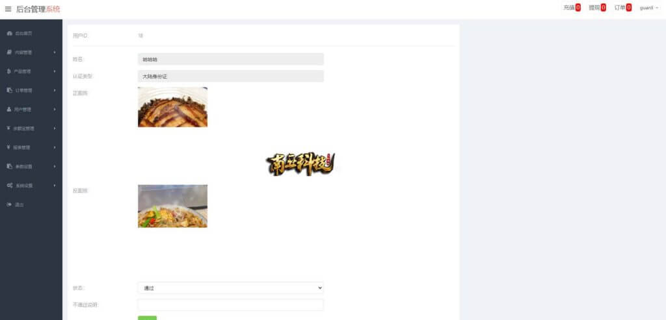Viewport: 666px width, 320px height.
Task: Open the dashboard home icon in sidebar
Action: click(x=9, y=33)
